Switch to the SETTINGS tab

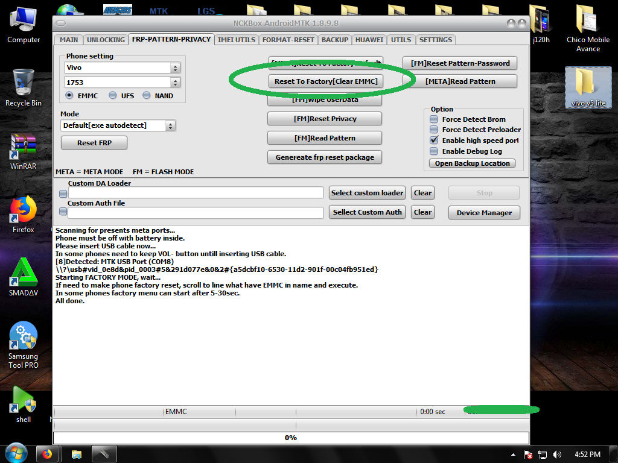(x=436, y=40)
